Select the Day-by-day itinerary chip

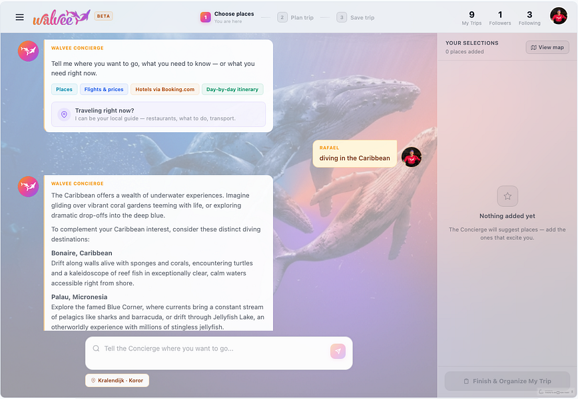point(232,90)
